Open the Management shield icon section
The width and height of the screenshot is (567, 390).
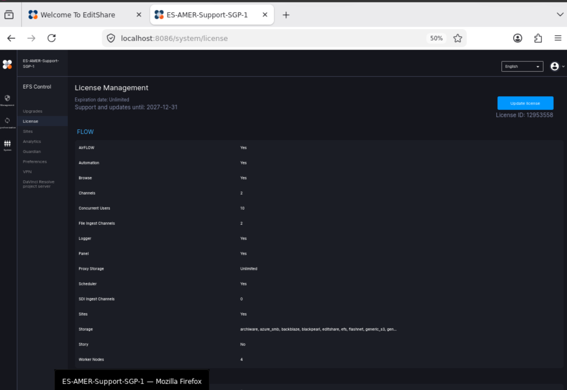pyautogui.click(x=7, y=100)
